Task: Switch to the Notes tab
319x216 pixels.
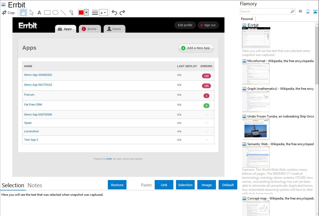Action: pyautogui.click(x=35, y=185)
